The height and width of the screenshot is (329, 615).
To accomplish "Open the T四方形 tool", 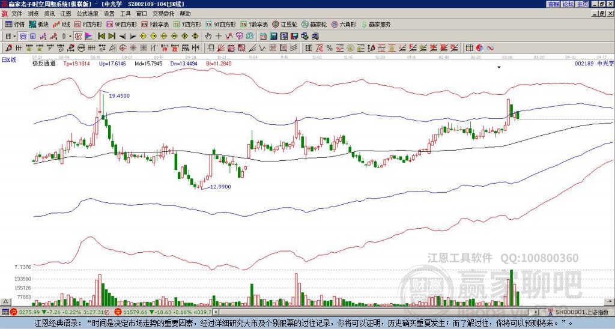I will point(187,24).
